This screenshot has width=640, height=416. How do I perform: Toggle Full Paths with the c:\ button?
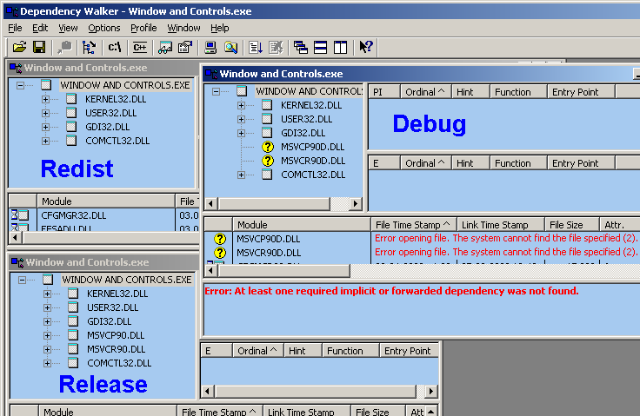pyautogui.click(x=115, y=47)
